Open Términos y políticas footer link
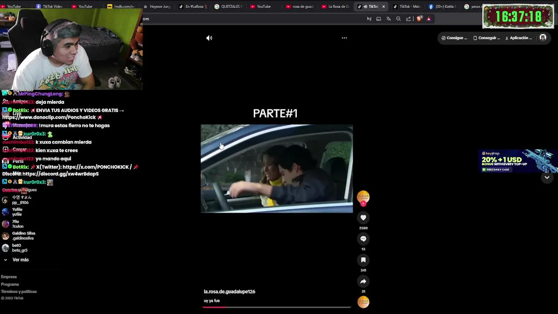558x314 pixels. [x=19, y=292]
